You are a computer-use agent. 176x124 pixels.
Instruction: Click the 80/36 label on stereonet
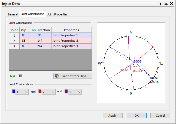pyautogui.click(x=138, y=61)
